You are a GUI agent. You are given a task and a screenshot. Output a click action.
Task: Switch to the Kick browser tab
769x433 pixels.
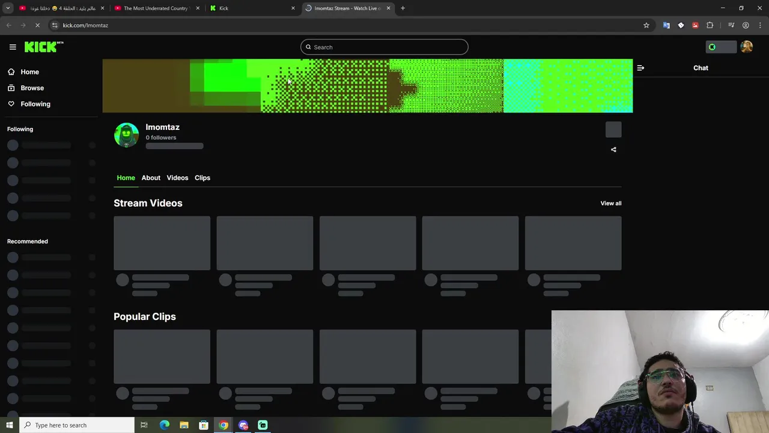pos(252,8)
